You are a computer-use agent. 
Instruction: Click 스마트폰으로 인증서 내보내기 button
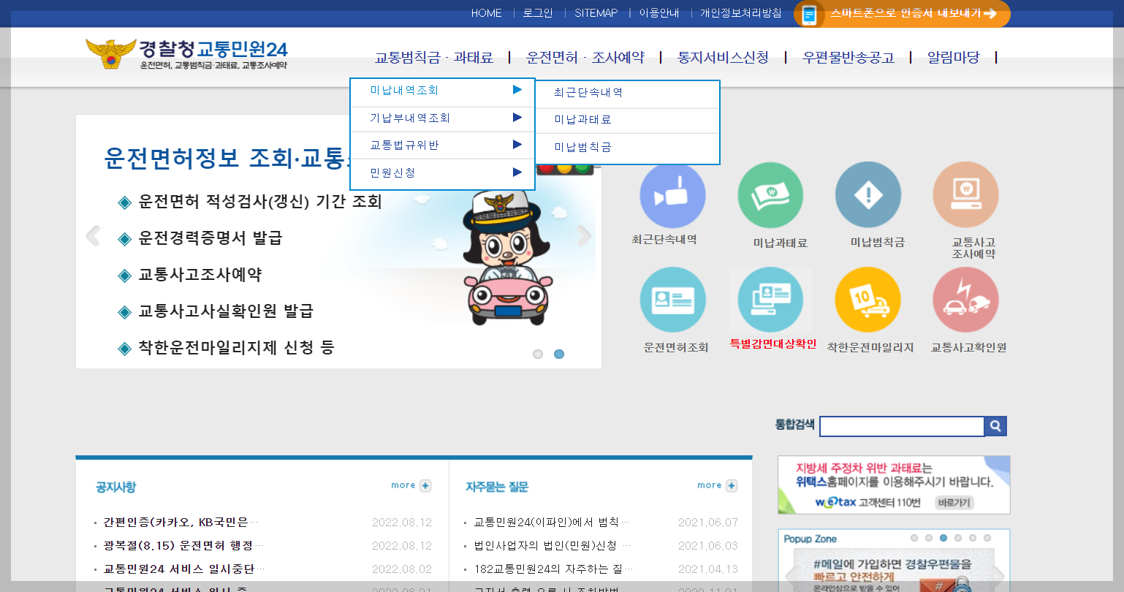902,14
